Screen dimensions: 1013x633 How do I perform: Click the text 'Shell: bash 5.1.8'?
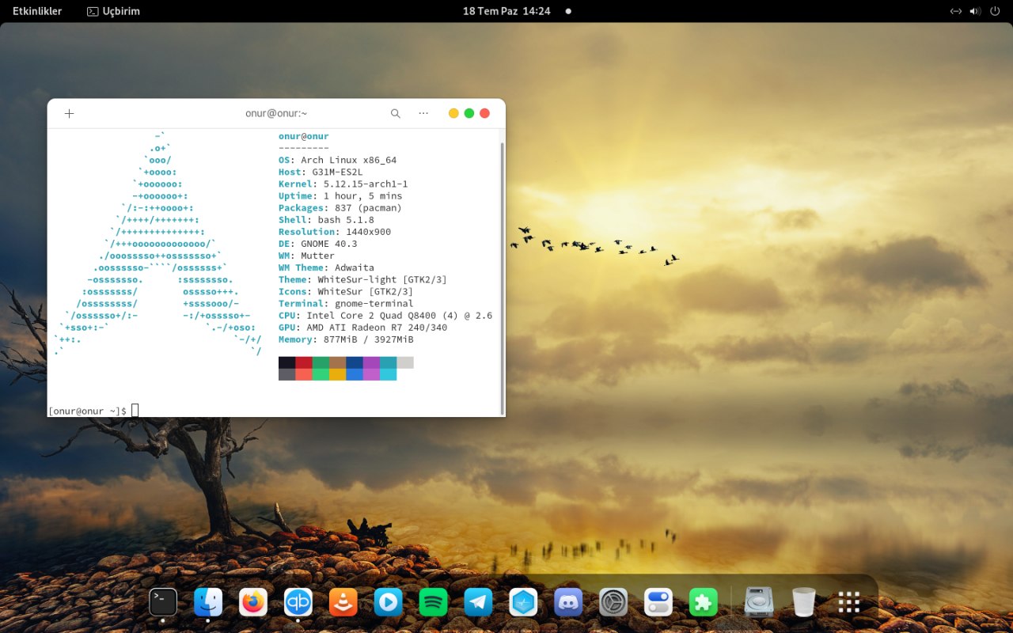click(326, 219)
